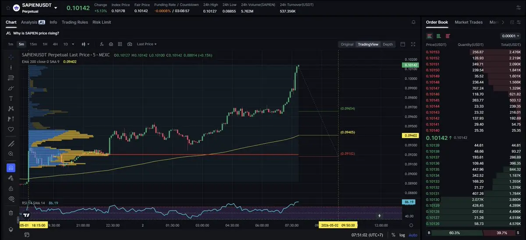Expand more order book tabs arrow
This screenshot has width=526, height=240.
[503, 22]
